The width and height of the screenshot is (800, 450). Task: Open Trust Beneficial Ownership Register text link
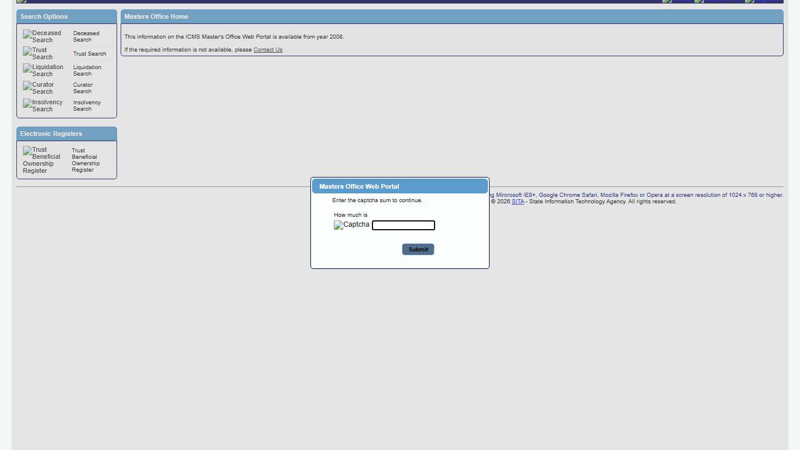tap(86, 160)
